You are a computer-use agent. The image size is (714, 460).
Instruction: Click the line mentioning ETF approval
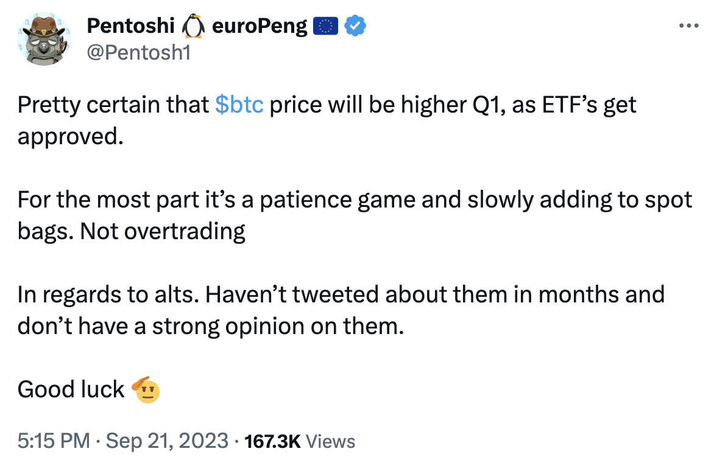[x=327, y=105]
